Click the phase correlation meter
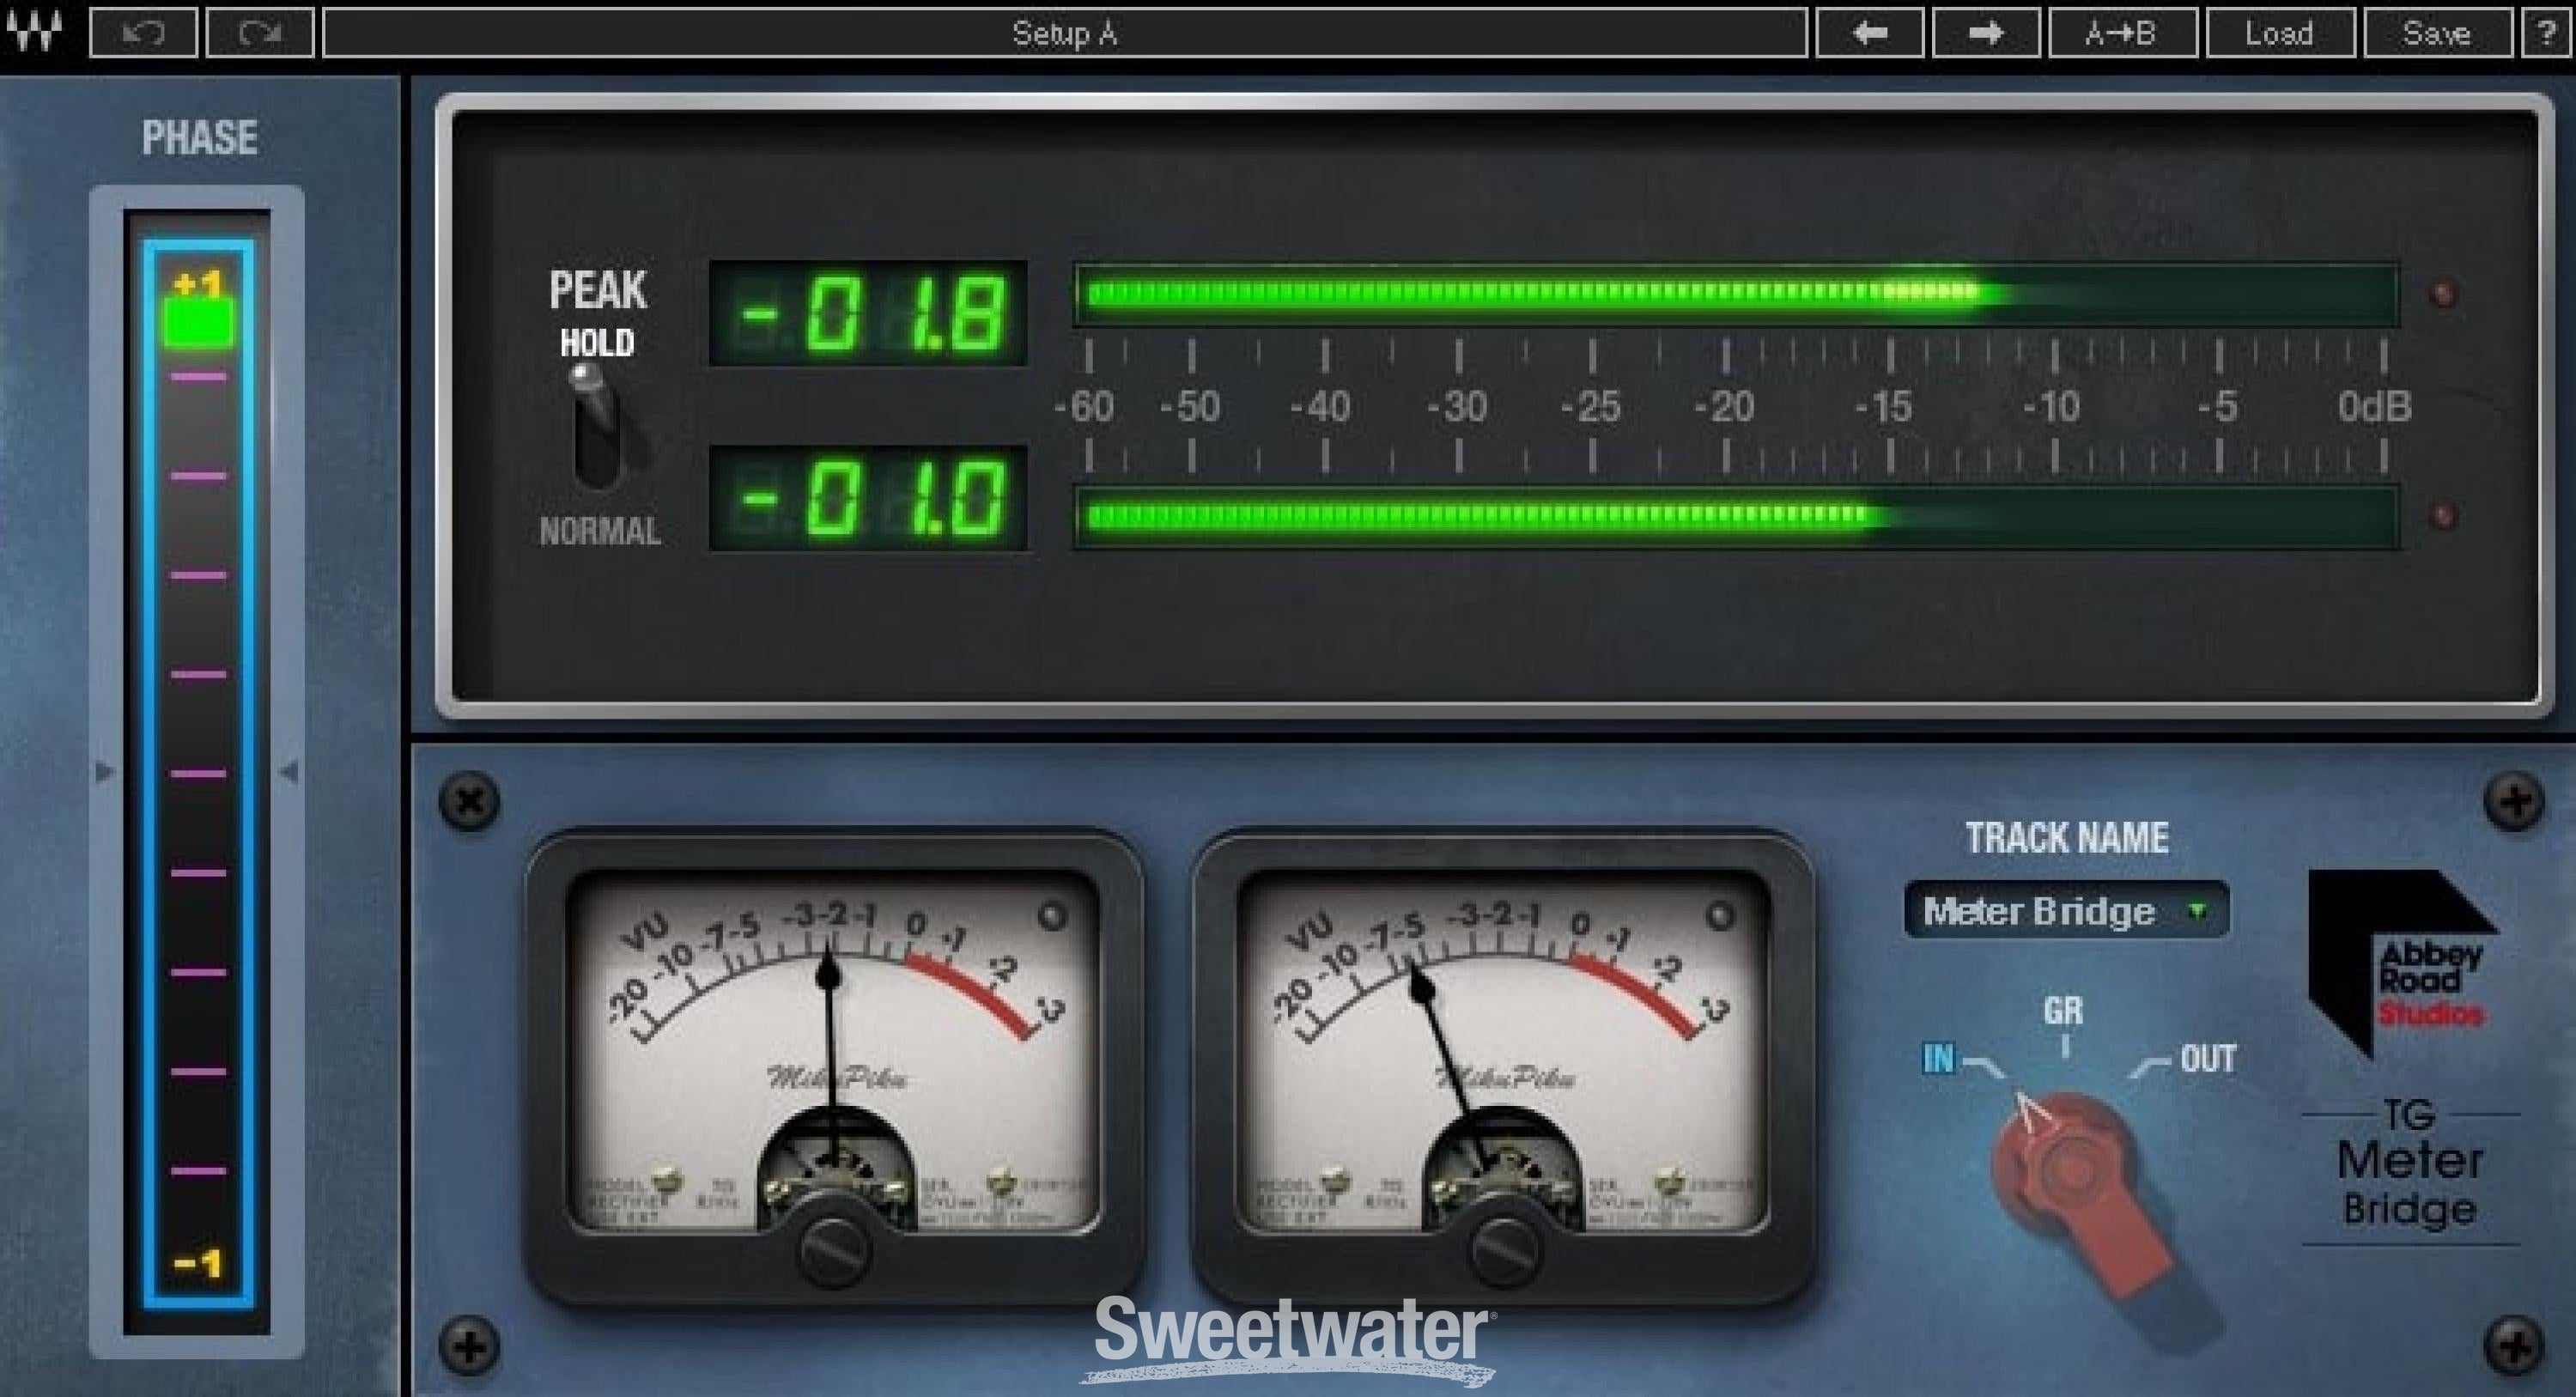 pos(197,773)
